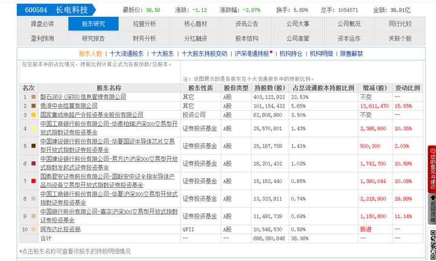
Task: Click total holdings 686,380,846
Action: tap(269, 238)
